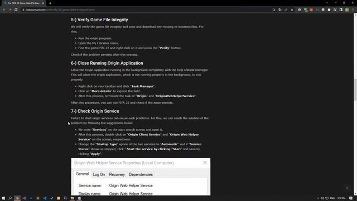Click the line "Open the My Libraries menu."
This screenshot has height=201, width=357.
[x=99, y=43]
